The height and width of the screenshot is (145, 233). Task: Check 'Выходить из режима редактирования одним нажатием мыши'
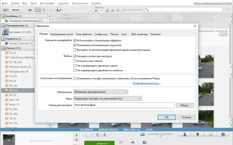pyautogui.click(x=75, y=50)
